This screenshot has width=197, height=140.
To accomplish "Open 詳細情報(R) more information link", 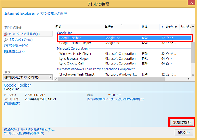I will [12, 103].
